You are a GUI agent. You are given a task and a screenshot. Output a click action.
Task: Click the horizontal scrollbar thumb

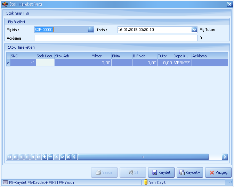pos(143,157)
